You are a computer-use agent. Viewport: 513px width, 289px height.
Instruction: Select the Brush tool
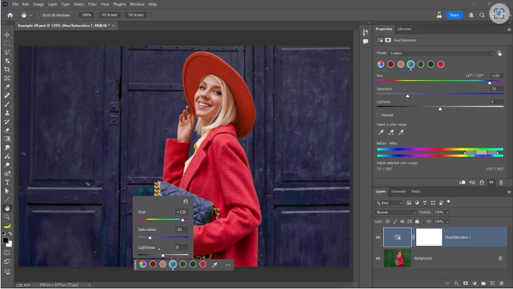[x=7, y=105]
